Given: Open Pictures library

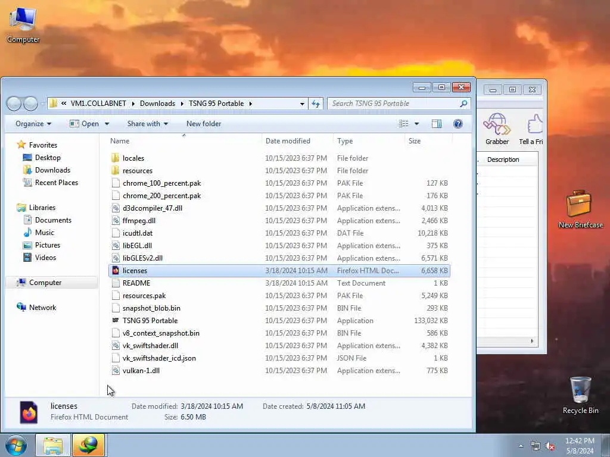Looking at the screenshot, I should point(48,245).
